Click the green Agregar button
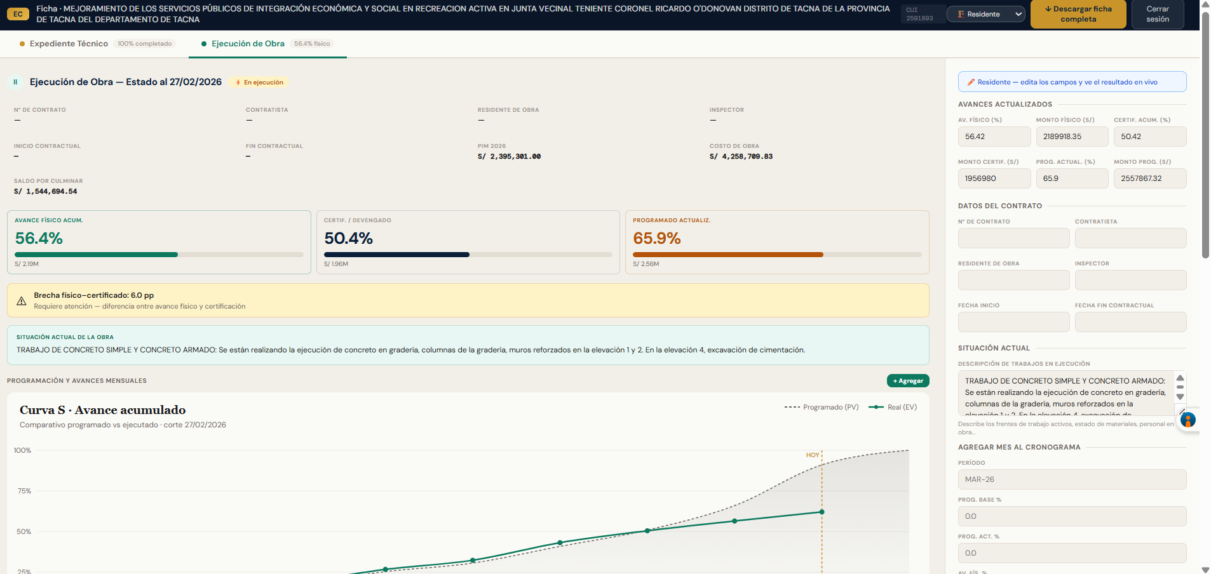Screen dimensions: 1211x574 (x=908, y=381)
